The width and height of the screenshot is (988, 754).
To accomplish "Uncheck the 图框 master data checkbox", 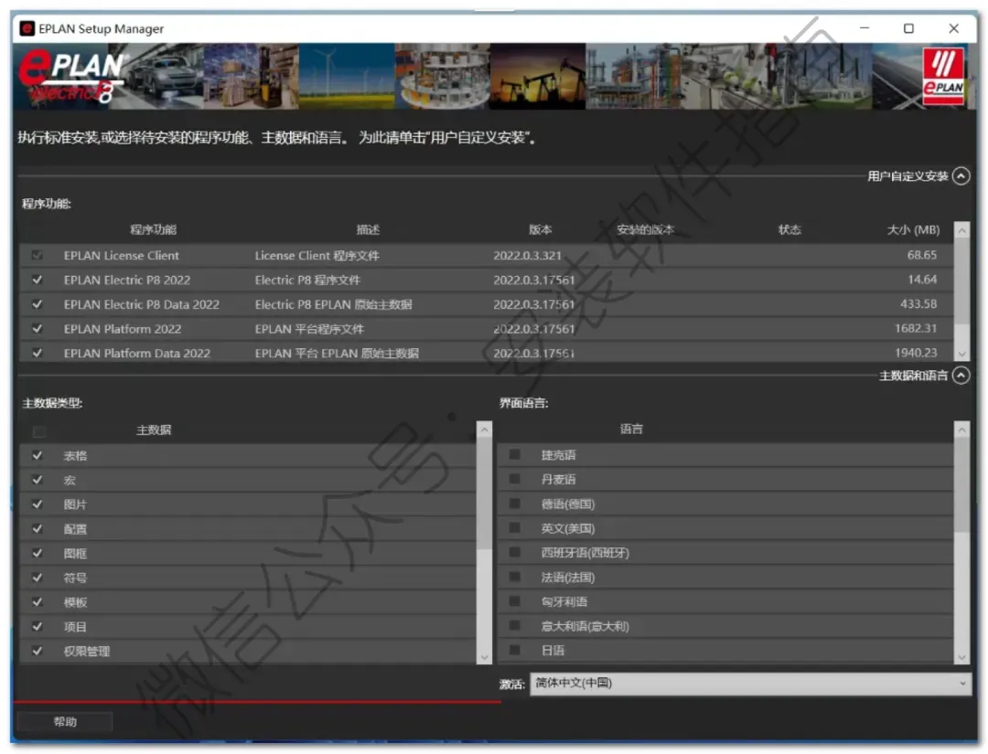I will pyautogui.click(x=38, y=553).
